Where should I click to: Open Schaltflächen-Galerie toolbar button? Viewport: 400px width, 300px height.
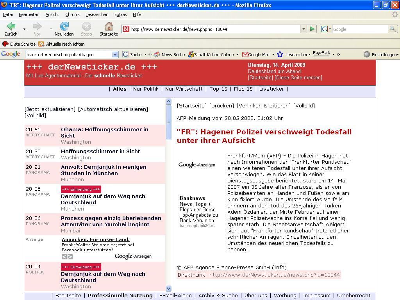[x=211, y=54]
